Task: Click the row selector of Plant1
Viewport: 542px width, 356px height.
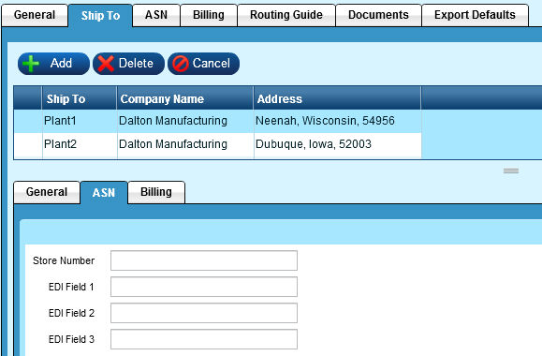Action: [x=28, y=121]
